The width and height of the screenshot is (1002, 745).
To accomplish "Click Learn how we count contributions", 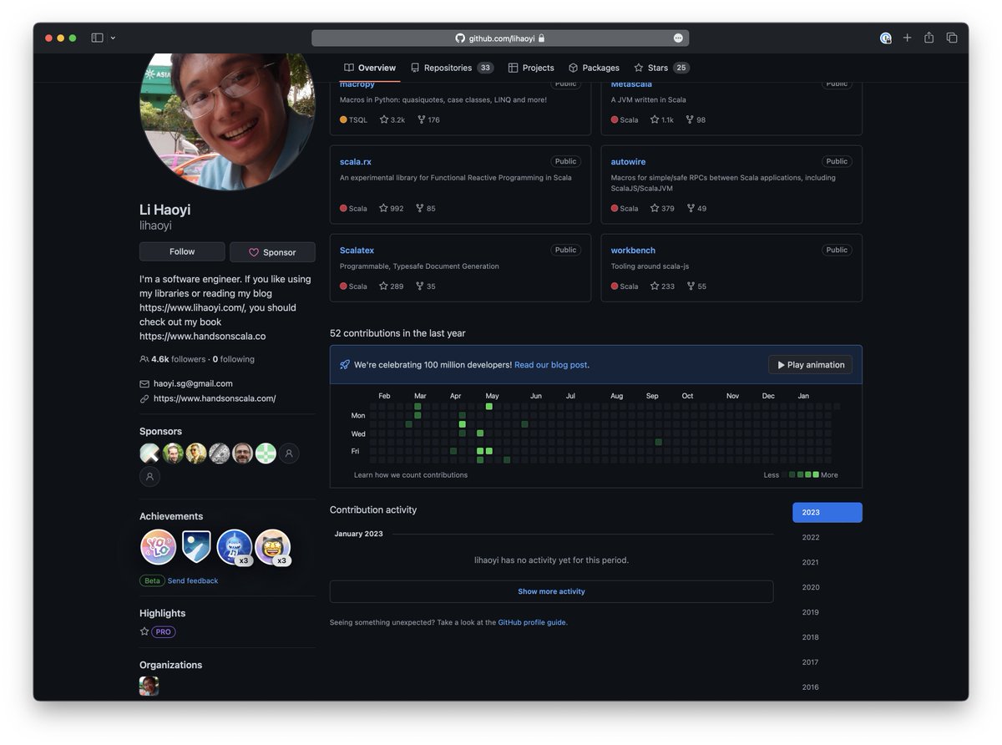I will click(411, 475).
